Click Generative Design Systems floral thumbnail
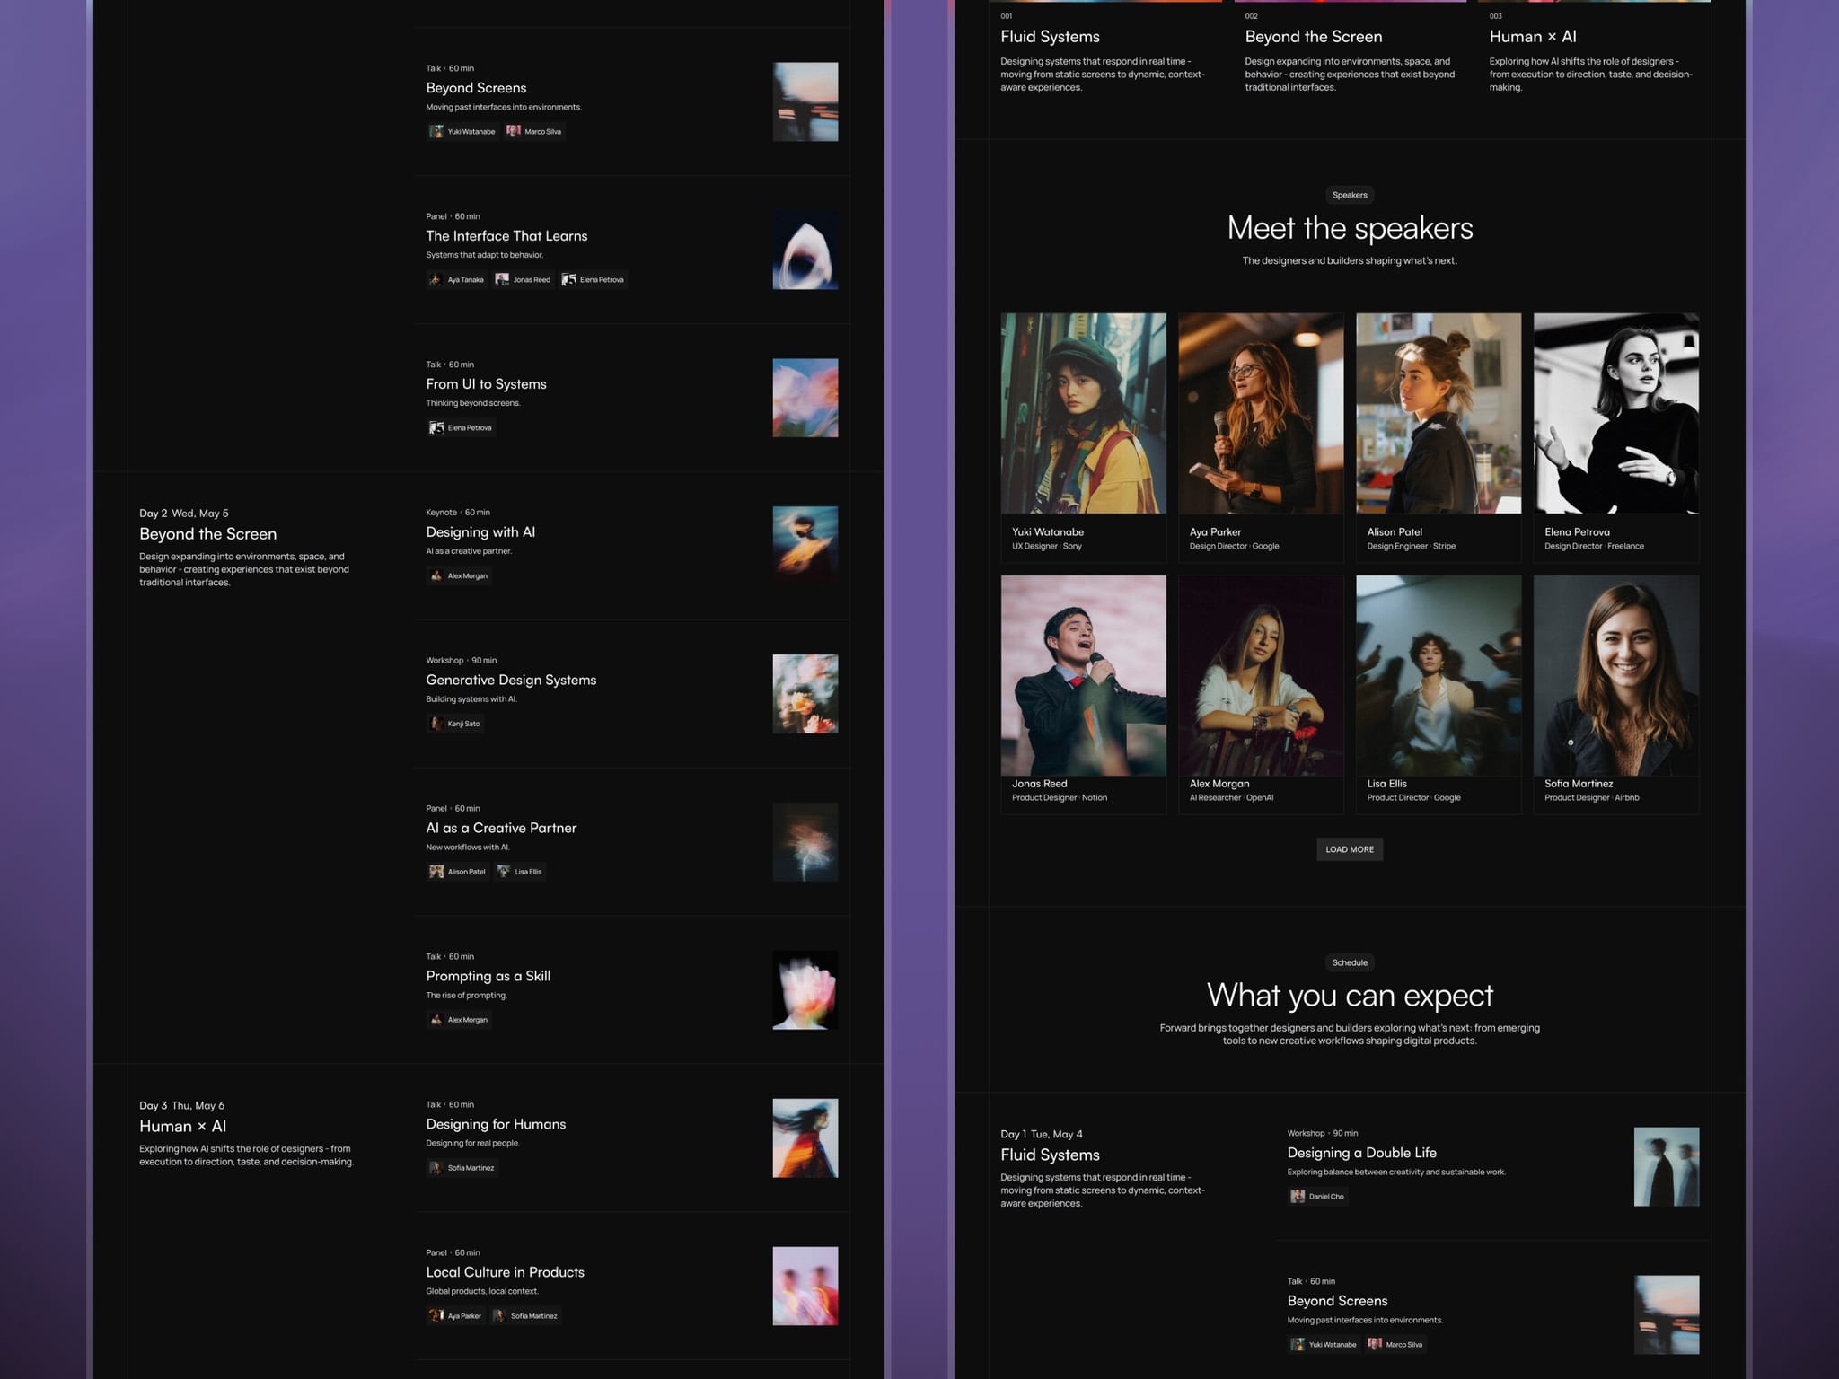This screenshot has width=1839, height=1379. [805, 694]
